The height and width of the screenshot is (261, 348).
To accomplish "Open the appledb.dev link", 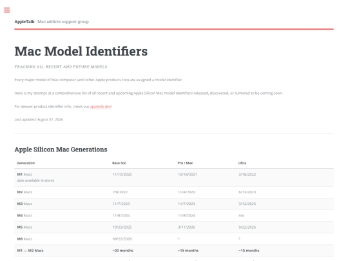I will 101,106.
